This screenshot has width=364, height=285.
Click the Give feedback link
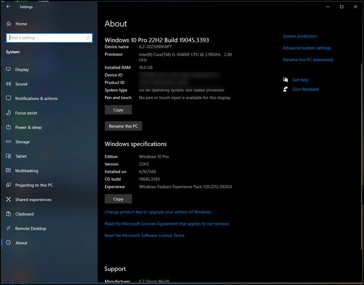[306, 89]
